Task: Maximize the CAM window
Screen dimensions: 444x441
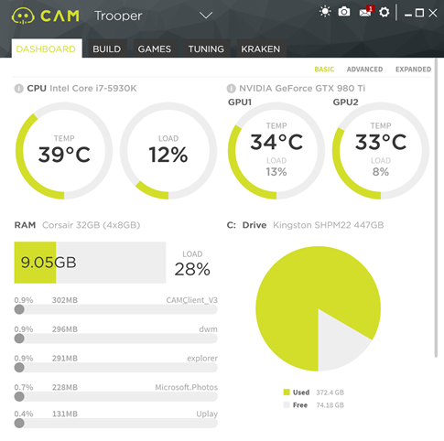Action: pos(419,13)
